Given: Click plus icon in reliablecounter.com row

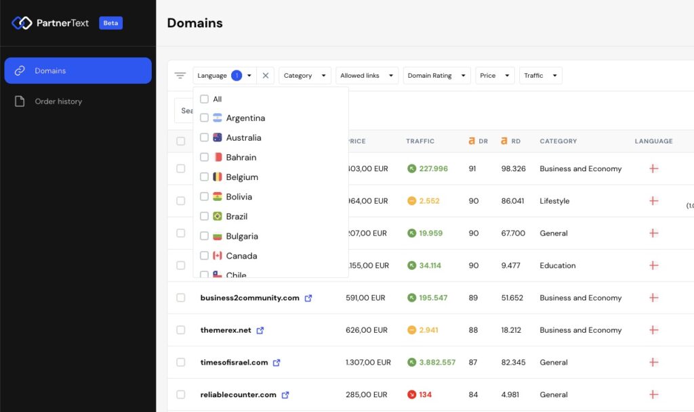Looking at the screenshot, I should [654, 394].
